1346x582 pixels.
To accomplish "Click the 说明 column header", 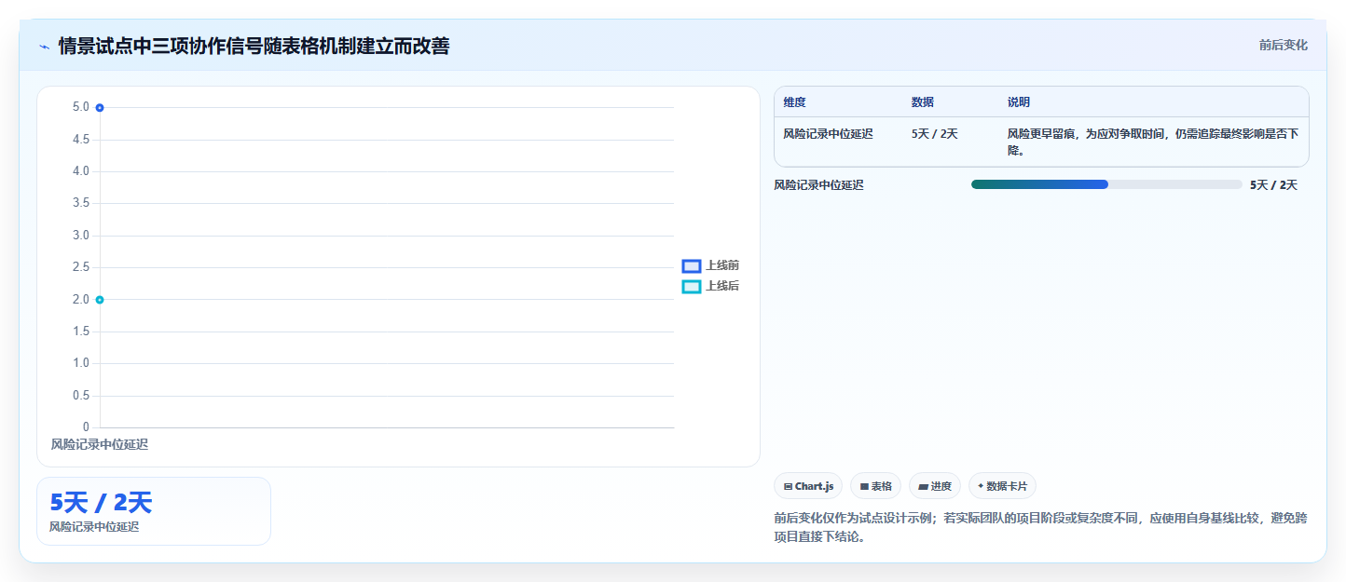I will tap(1019, 102).
